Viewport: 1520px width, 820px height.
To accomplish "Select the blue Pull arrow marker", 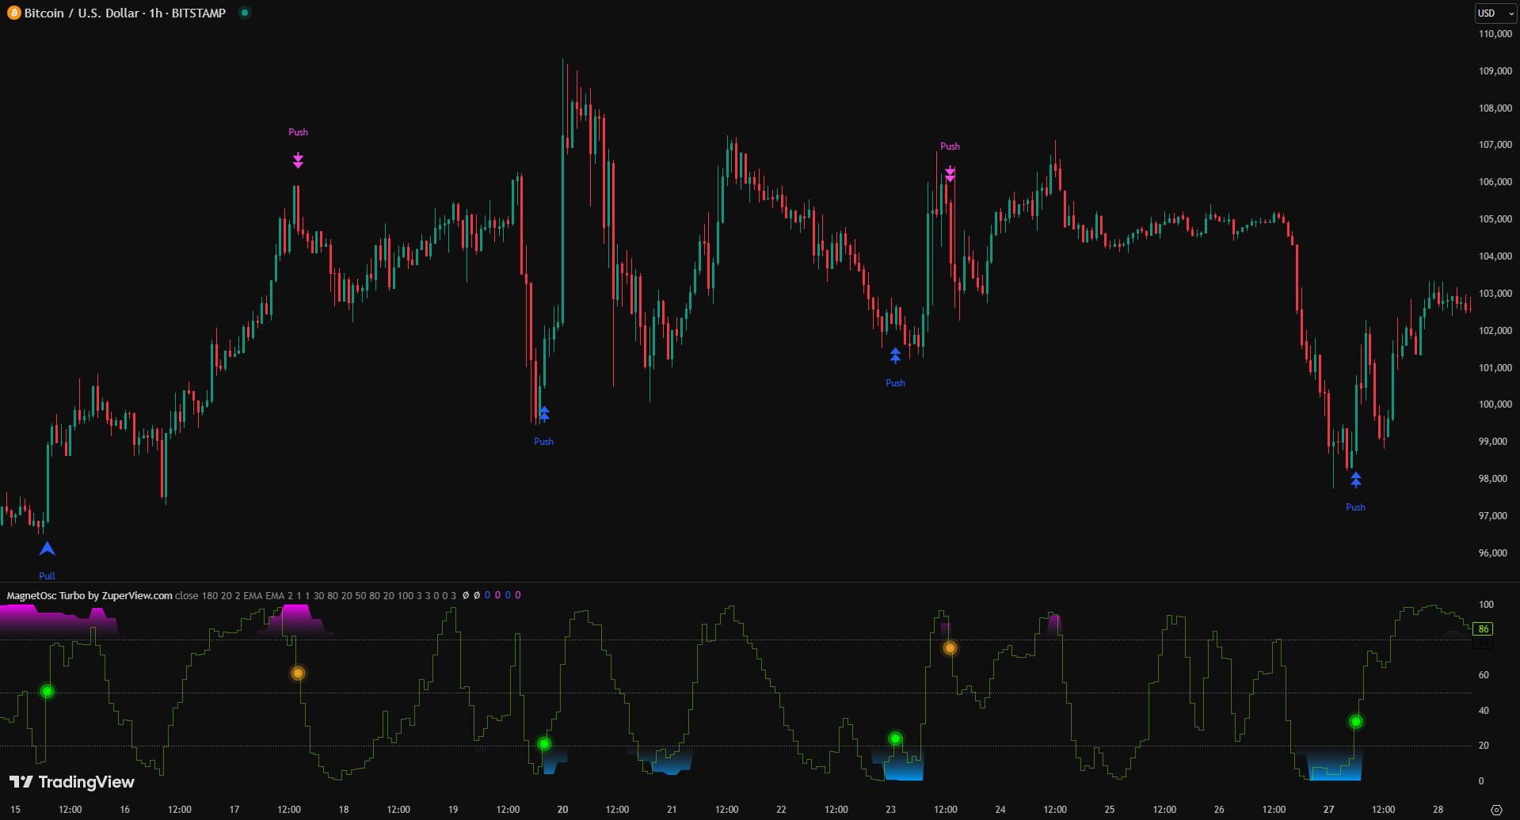I will pos(48,549).
